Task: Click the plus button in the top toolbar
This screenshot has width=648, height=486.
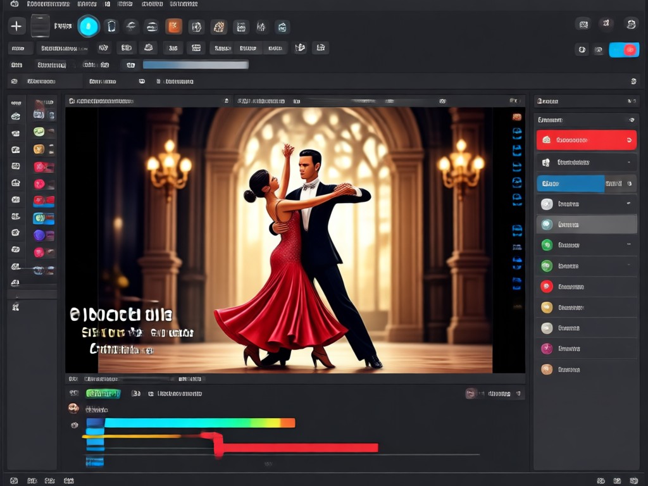Action: (16, 27)
